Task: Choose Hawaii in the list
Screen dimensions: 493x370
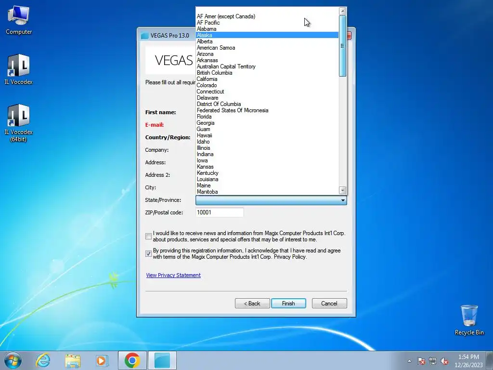Action: 267,135
